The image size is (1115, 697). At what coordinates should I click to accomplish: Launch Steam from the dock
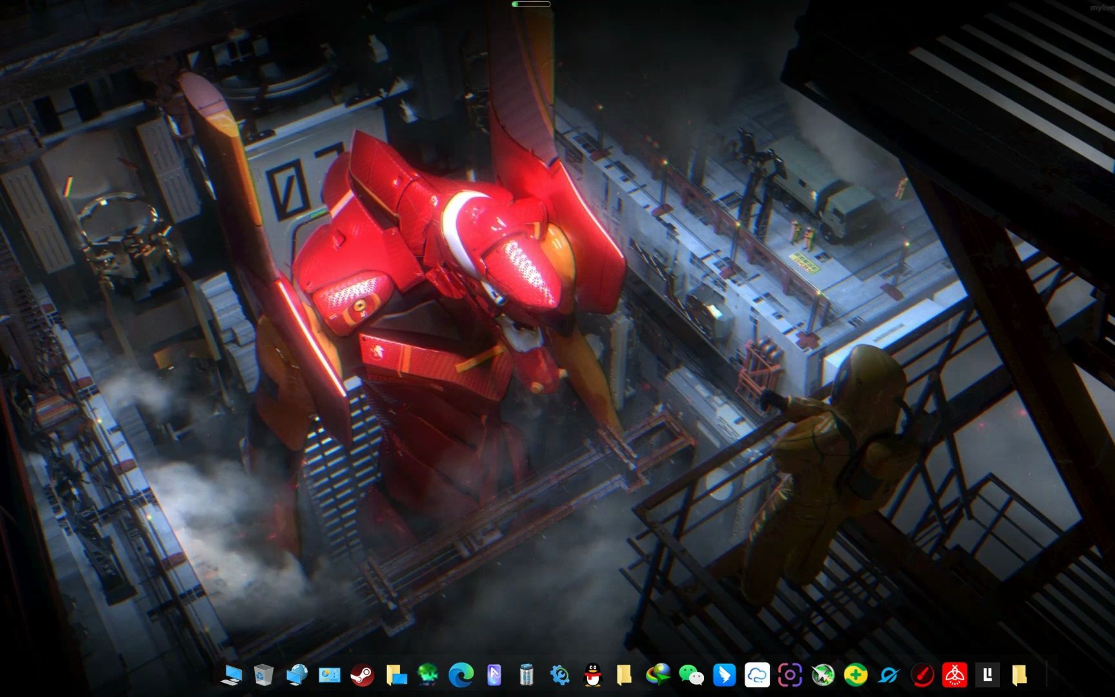click(363, 675)
